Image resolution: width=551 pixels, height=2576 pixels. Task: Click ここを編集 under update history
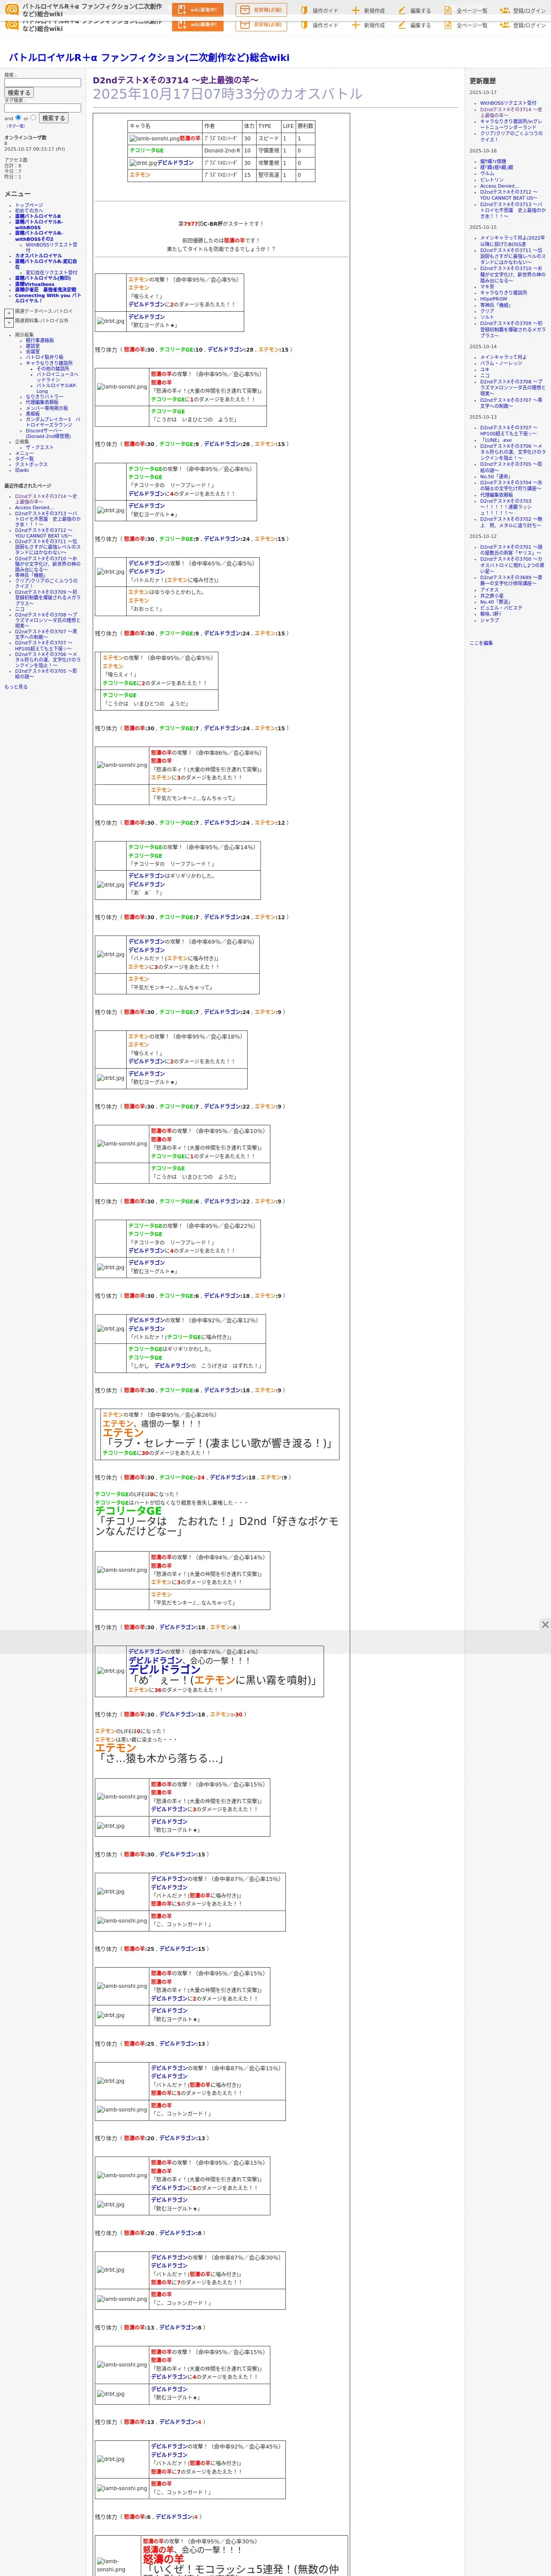(481, 643)
